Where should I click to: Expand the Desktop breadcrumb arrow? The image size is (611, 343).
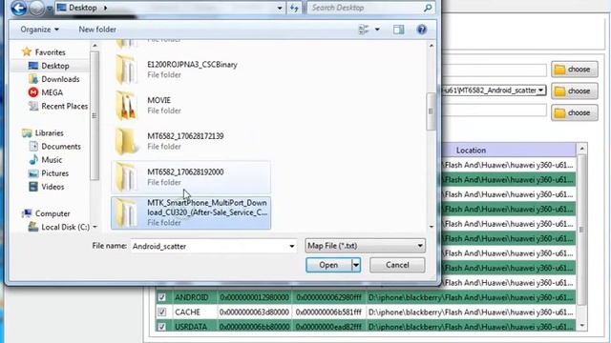pyautogui.click(x=105, y=8)
